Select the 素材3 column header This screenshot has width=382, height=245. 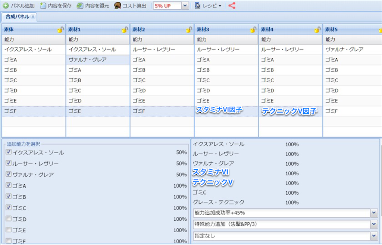click(x=226, y=29)
